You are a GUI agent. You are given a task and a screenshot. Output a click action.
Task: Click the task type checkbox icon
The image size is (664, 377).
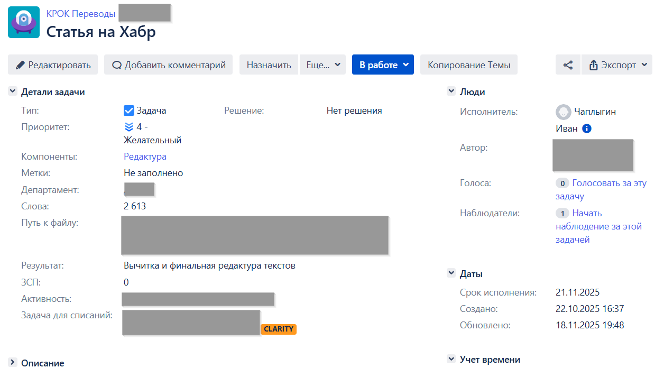[128, 111]
